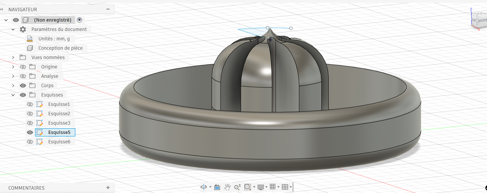The image size is (487, 193).
Task: Activate the Pan hand tool
Action: (x=227, y=187)
